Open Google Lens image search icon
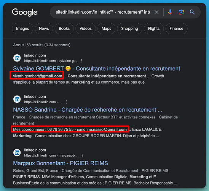This screenshot has width=209, height=191. (x=181, y=12)
